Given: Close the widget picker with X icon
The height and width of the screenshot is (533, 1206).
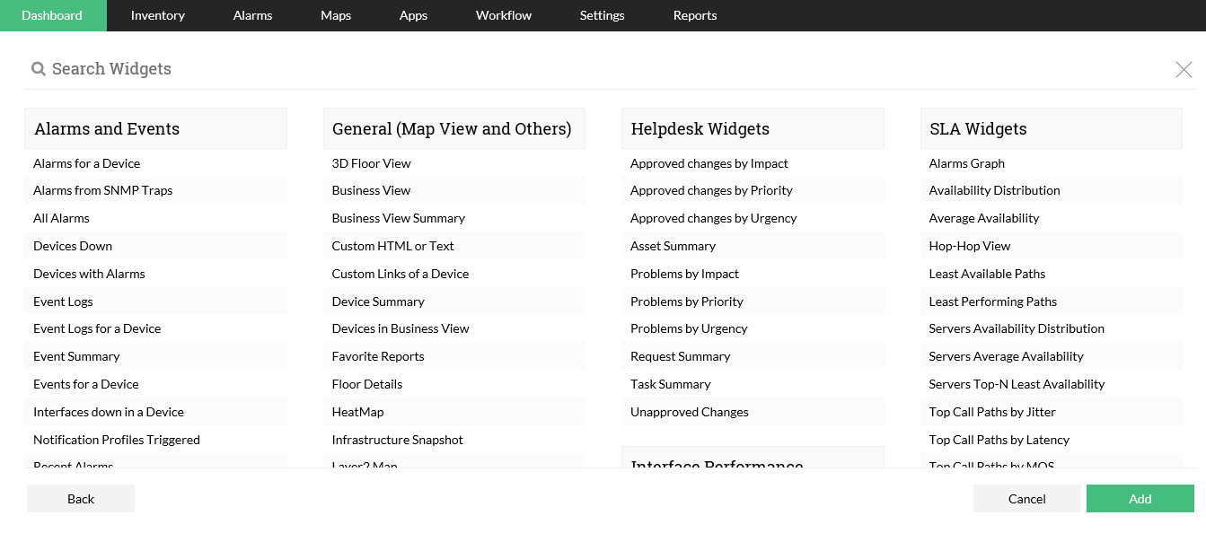Looking at the screenshot, I should (x=1184, y=70).
